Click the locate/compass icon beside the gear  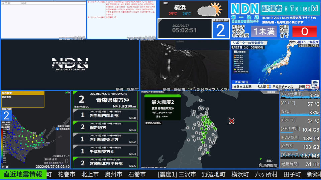pyautogui.click(x=3, y=167)
